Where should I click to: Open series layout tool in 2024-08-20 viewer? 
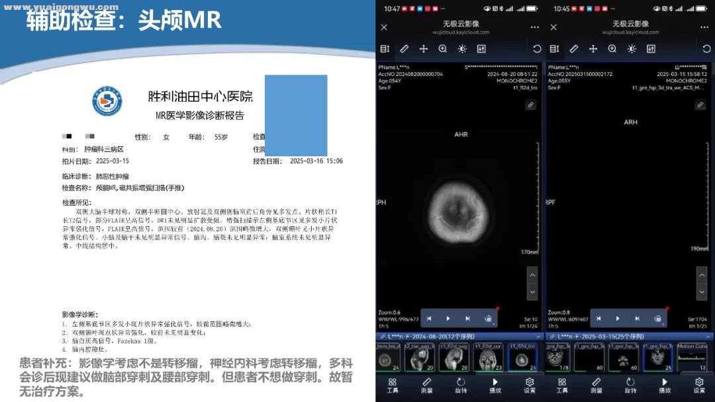(385, 49)
